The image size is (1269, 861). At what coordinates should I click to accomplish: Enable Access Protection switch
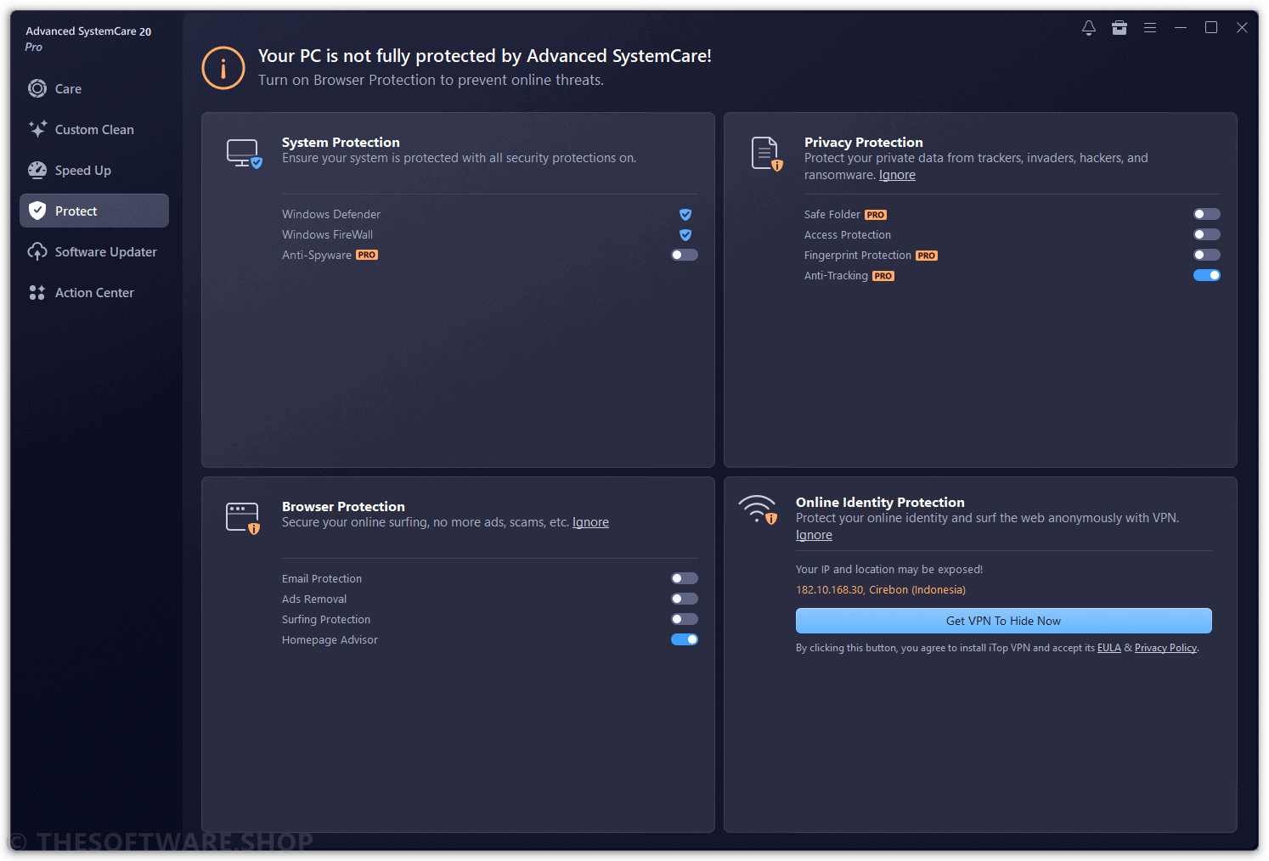(x=1207, y=234)
